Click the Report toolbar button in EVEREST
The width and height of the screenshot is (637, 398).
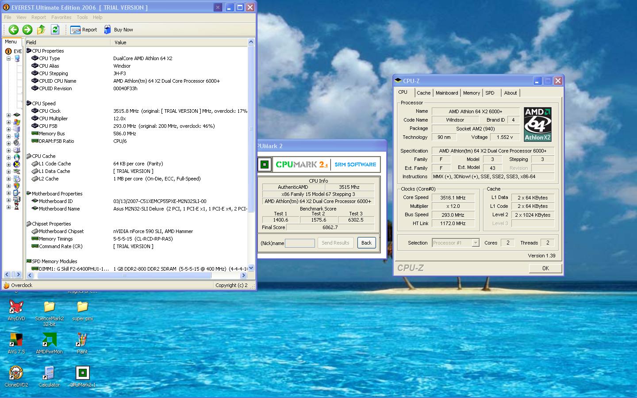84,30
